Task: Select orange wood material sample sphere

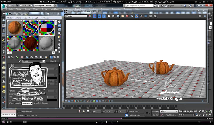Action: [x=15, y=28]
